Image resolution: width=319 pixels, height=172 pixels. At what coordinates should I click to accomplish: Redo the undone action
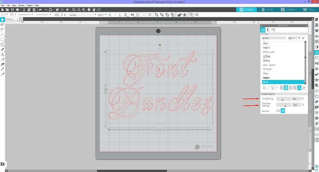[x=46, y=10]
